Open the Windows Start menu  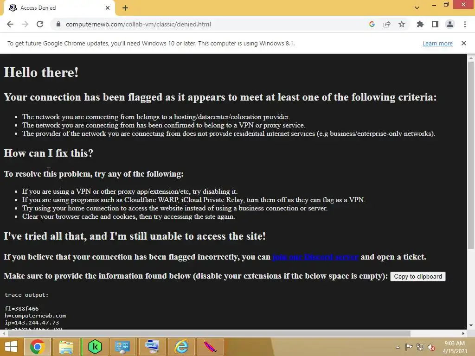coord(11,347)
